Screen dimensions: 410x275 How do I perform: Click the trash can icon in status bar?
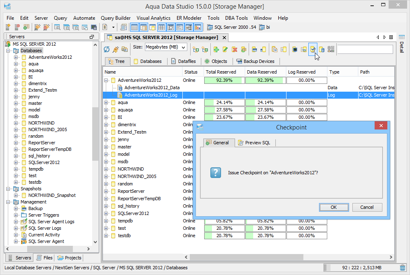pyautogui.click(x=403, y=268)
